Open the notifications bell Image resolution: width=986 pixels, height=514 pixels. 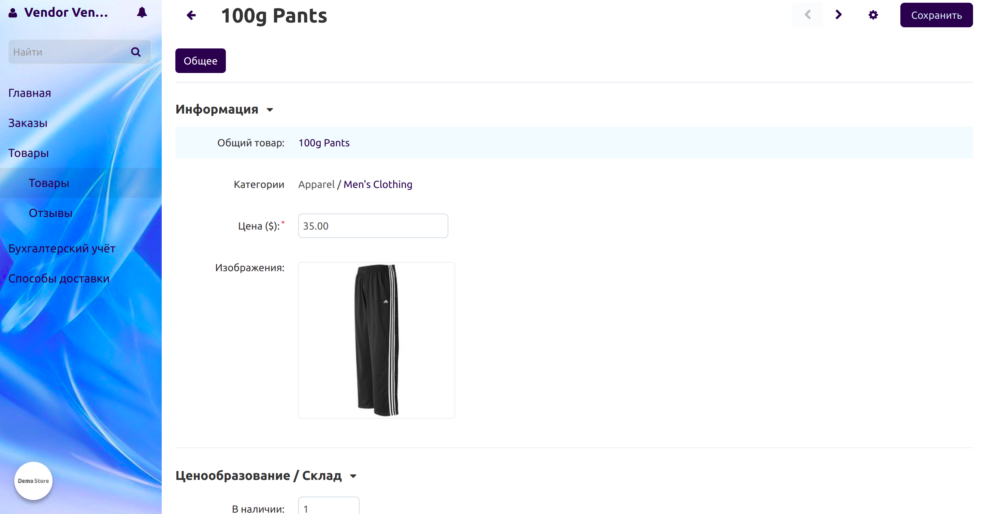[142, 13]
